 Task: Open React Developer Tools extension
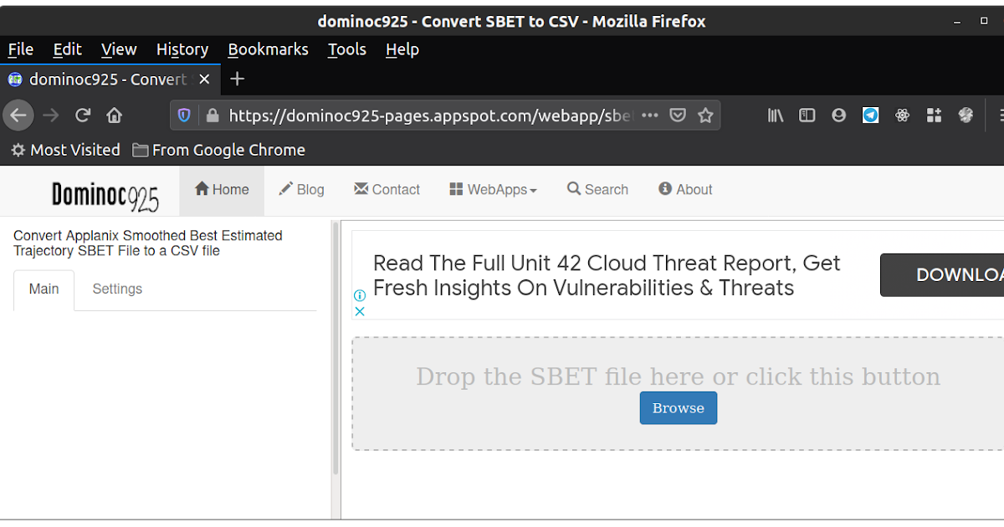coord(902,115)
